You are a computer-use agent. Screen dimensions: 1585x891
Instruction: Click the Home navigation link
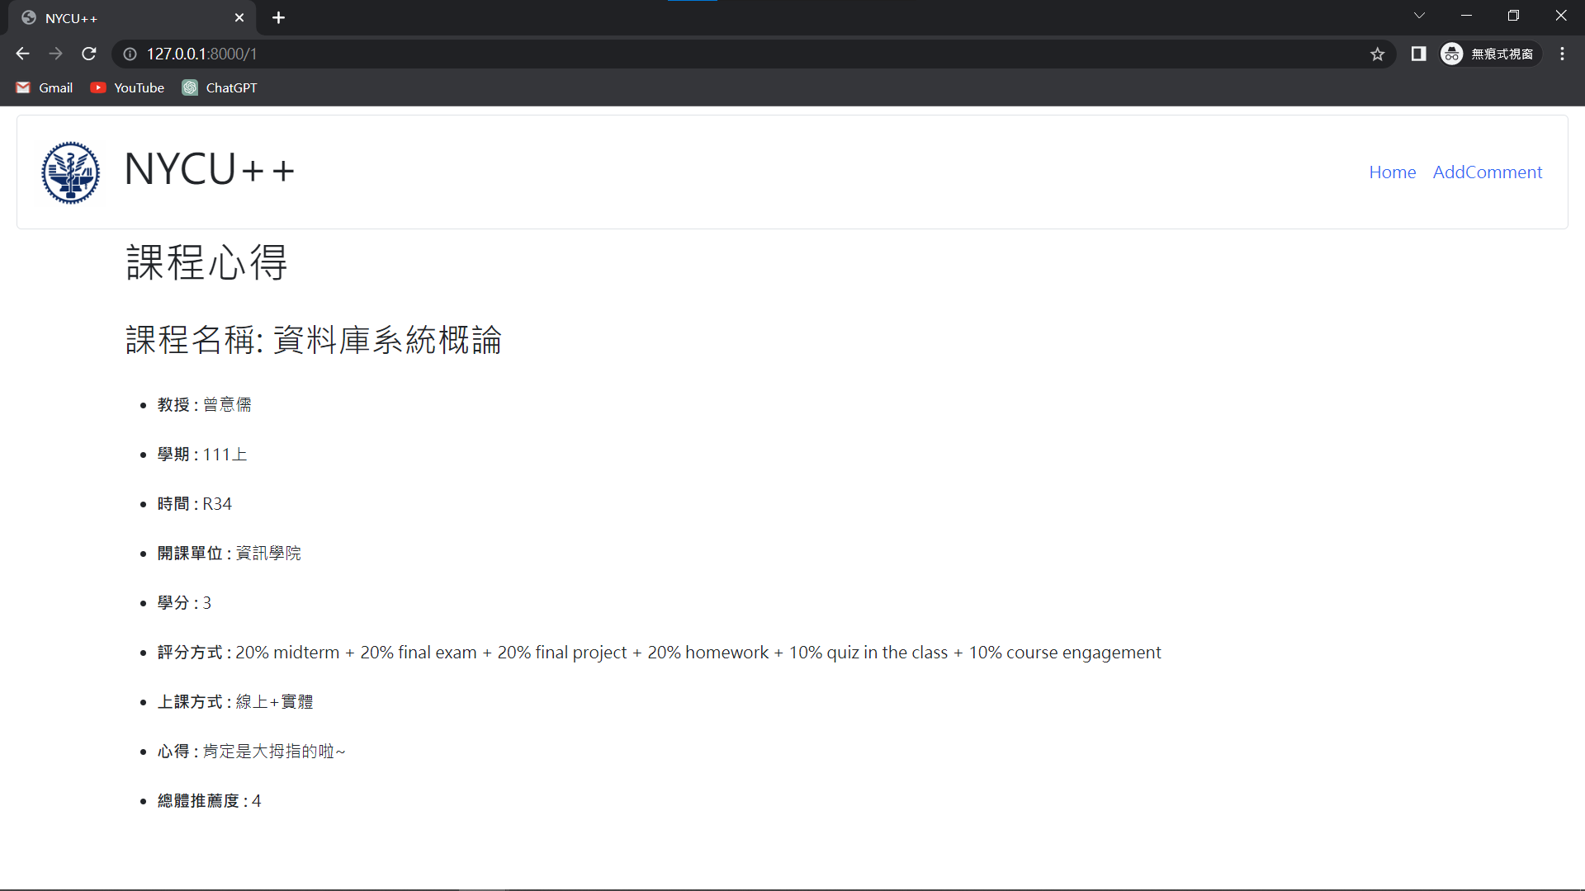tap(1392, 172)
